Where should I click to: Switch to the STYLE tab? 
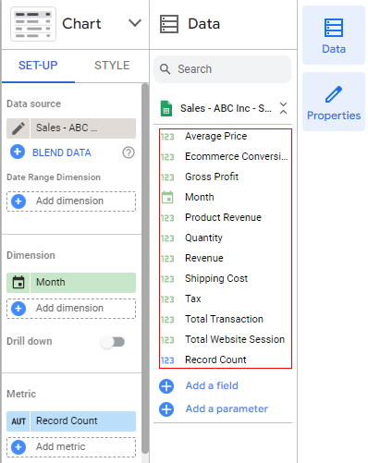click(x=112, y=66)
